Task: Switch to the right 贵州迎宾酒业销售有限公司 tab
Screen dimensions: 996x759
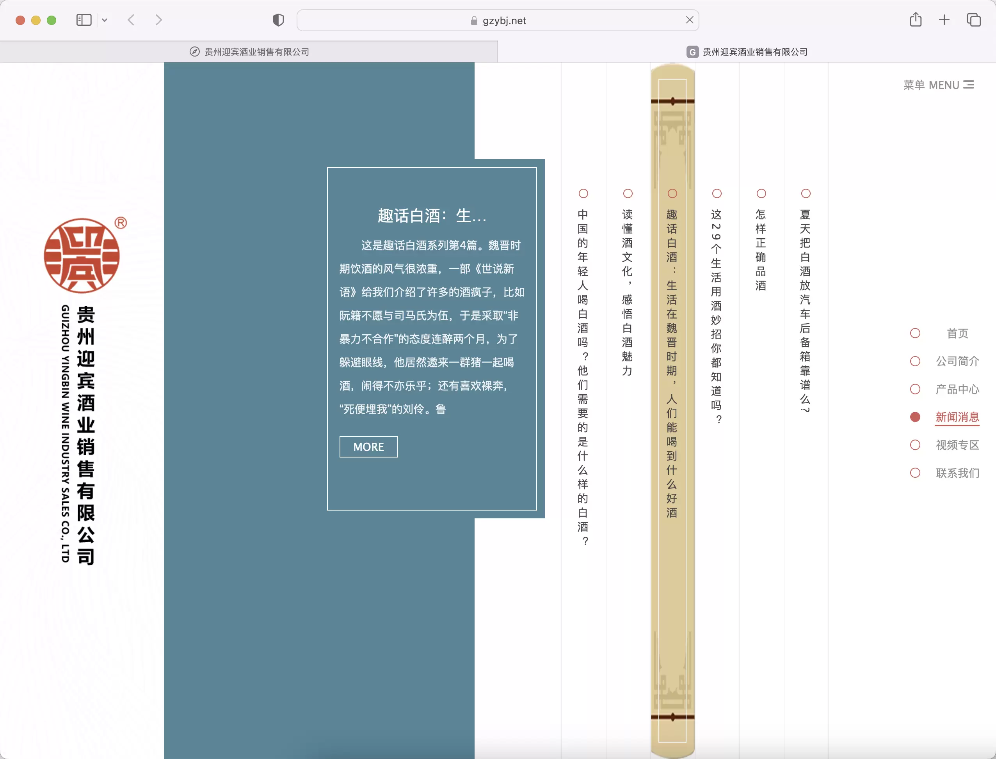Action: point(747,52)
